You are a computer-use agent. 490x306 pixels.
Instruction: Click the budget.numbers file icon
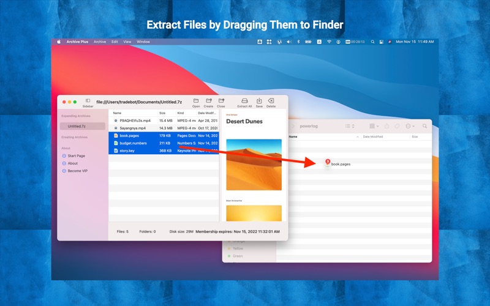(116, 143)
